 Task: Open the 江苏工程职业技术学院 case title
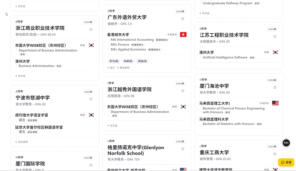[224, 35]
